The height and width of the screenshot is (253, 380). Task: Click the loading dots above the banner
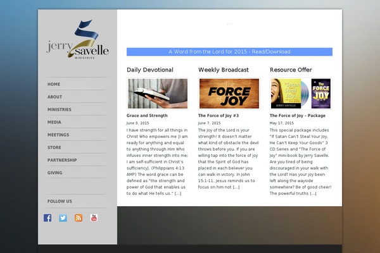tap(229, 24)
